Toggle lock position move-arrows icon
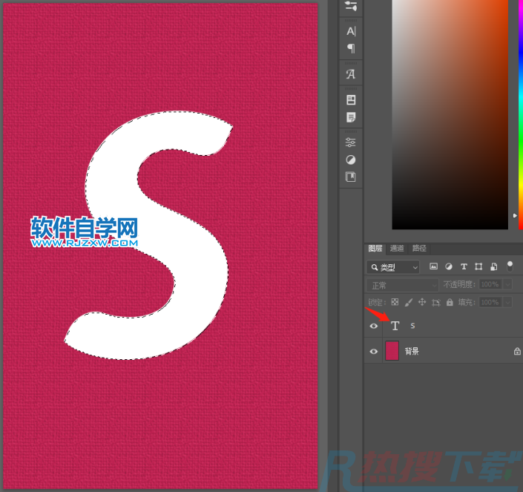The width and height of the screenshot is (523, 492). 422,302
